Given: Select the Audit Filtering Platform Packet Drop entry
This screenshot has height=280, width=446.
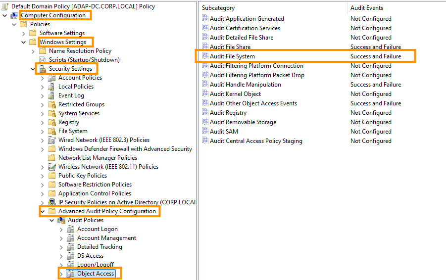Looking at the screenshot, I should (x=257, y=75).
